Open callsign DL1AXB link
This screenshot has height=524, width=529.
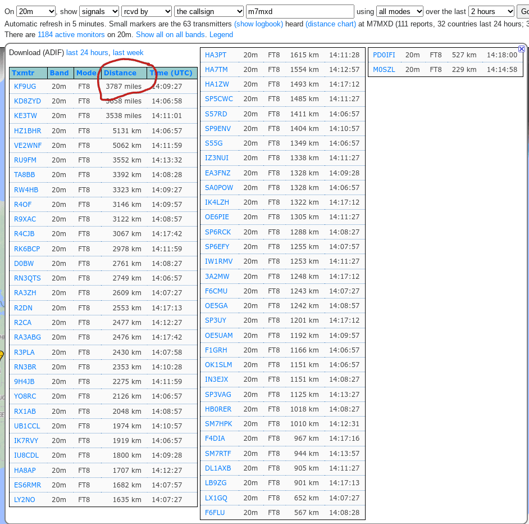click(x=218, y=468)
